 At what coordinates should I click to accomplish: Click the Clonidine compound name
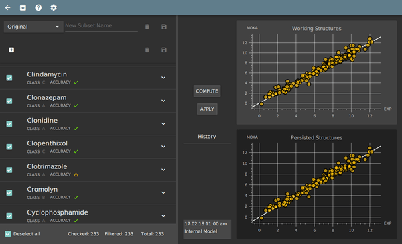42,121
